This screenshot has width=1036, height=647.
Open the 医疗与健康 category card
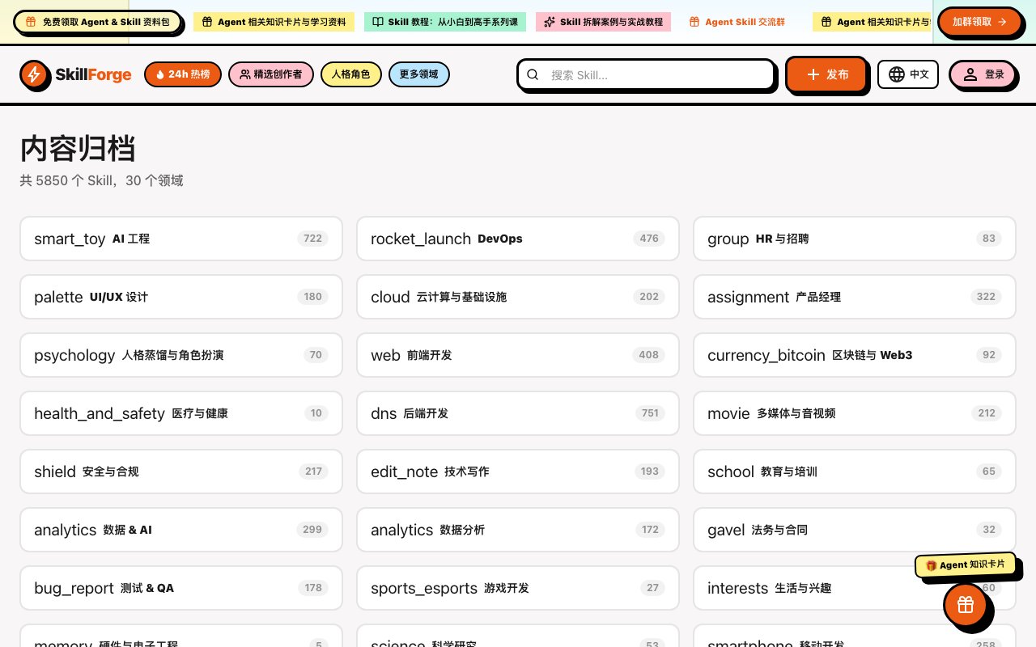click(181, 413)
